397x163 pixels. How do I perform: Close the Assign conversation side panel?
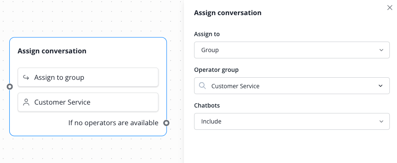390,8
